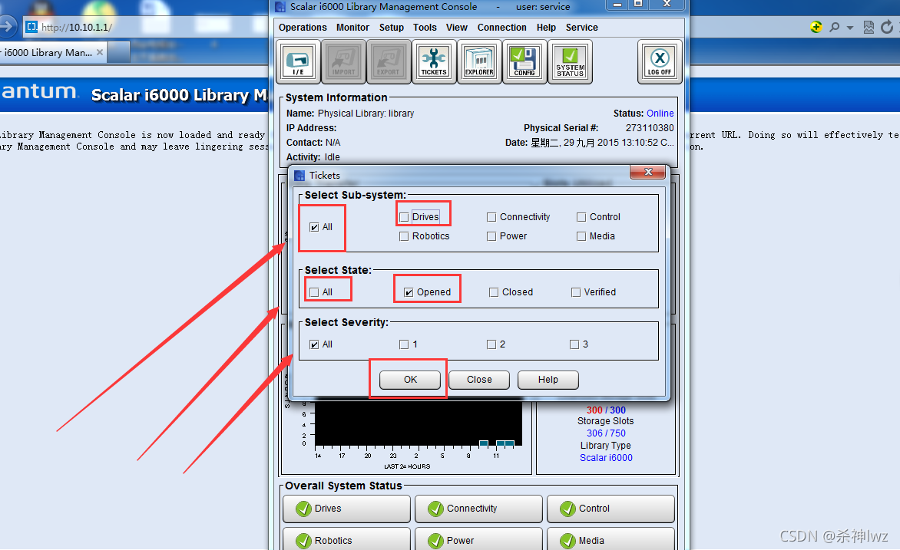Image resolution: width=900 pixels, height=550 pixels.
Task: Click the Robotics overall status button
Action: (346, 540)
